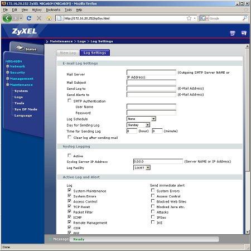Click the Syslog Server IP Address field
The width and height of the screenshot is (251, 251).
tap(158, 161)
